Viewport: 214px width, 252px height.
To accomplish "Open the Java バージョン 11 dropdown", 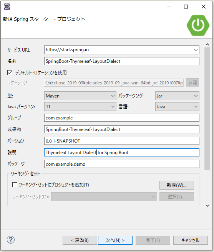I will tap(80, 107).
